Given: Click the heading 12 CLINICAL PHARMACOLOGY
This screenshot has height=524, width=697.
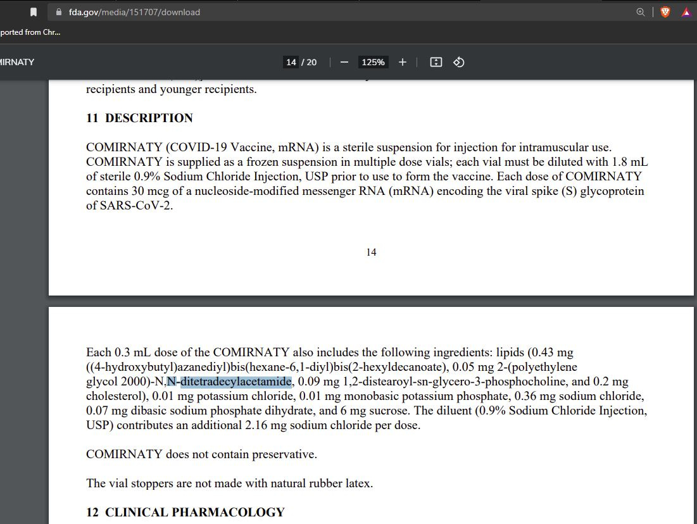Looking at the screenshot, I should coord(185,513).
